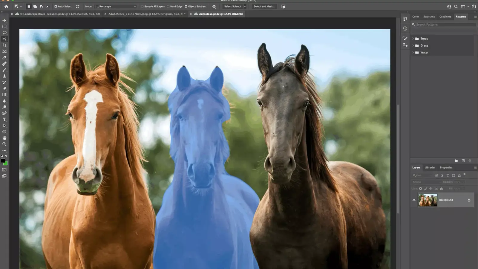Open the Mode Rectangle dropdown

(116, 6)
